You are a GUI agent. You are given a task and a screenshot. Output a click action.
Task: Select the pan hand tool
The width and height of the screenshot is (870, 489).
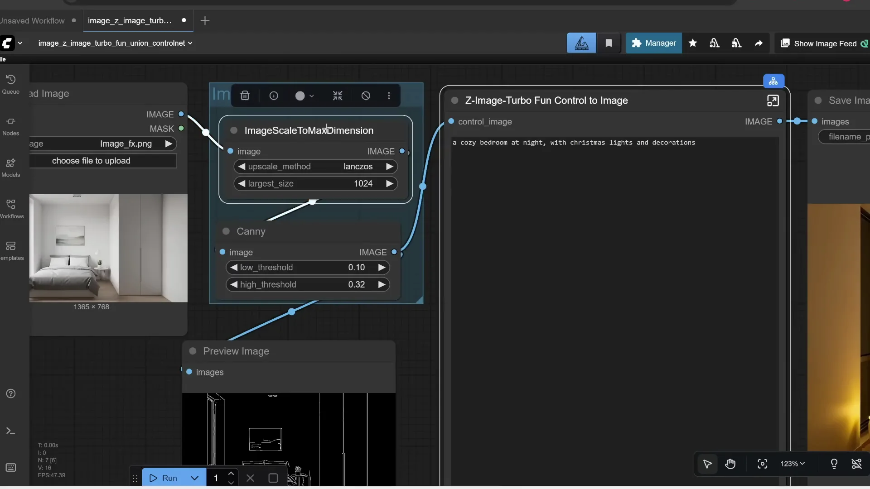731,464
